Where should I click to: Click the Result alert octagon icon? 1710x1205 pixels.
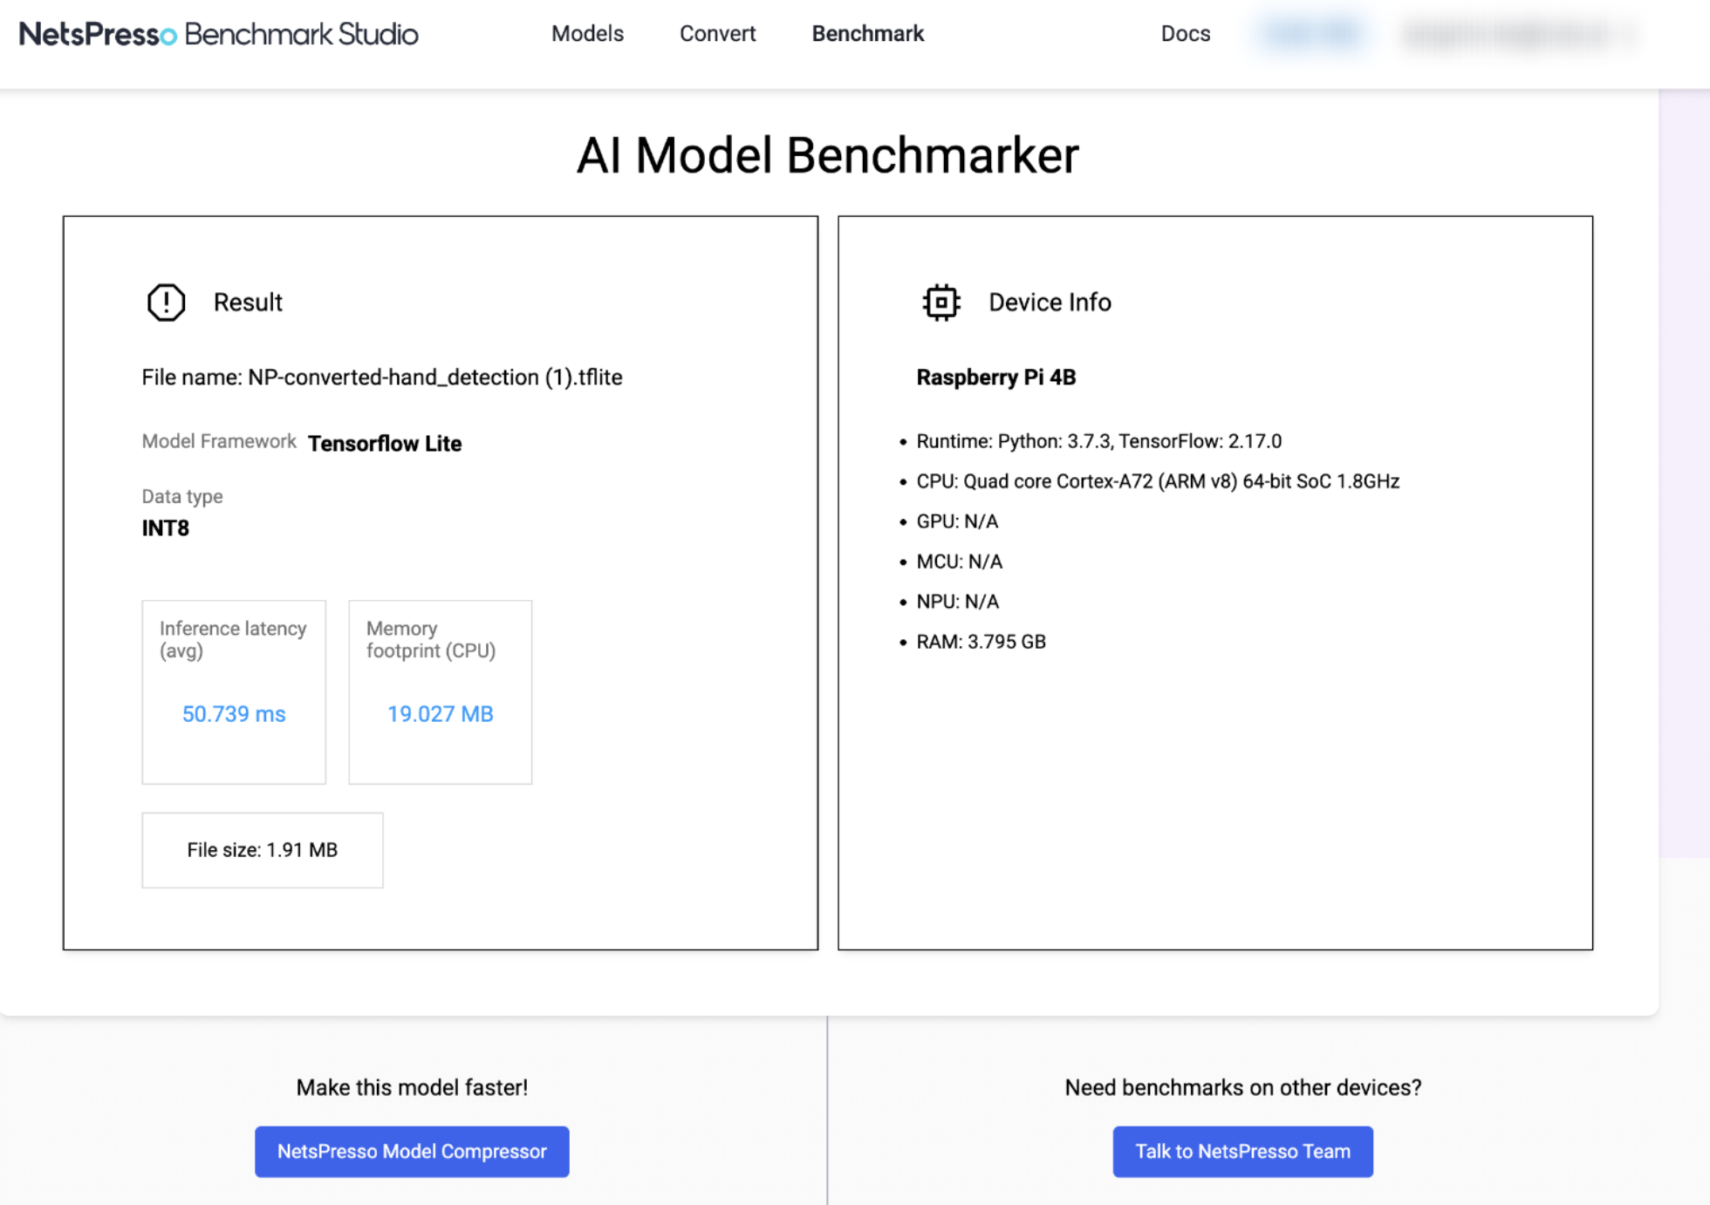166,303
